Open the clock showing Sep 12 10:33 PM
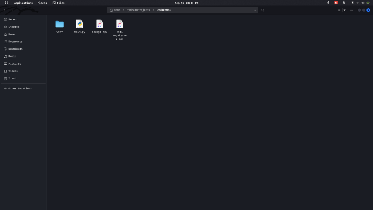373x210 pixels. (x=186, y=3)
